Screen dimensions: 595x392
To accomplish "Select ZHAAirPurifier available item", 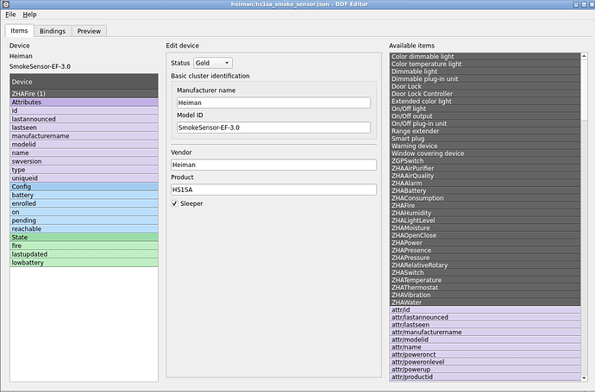I will (485, 168).
